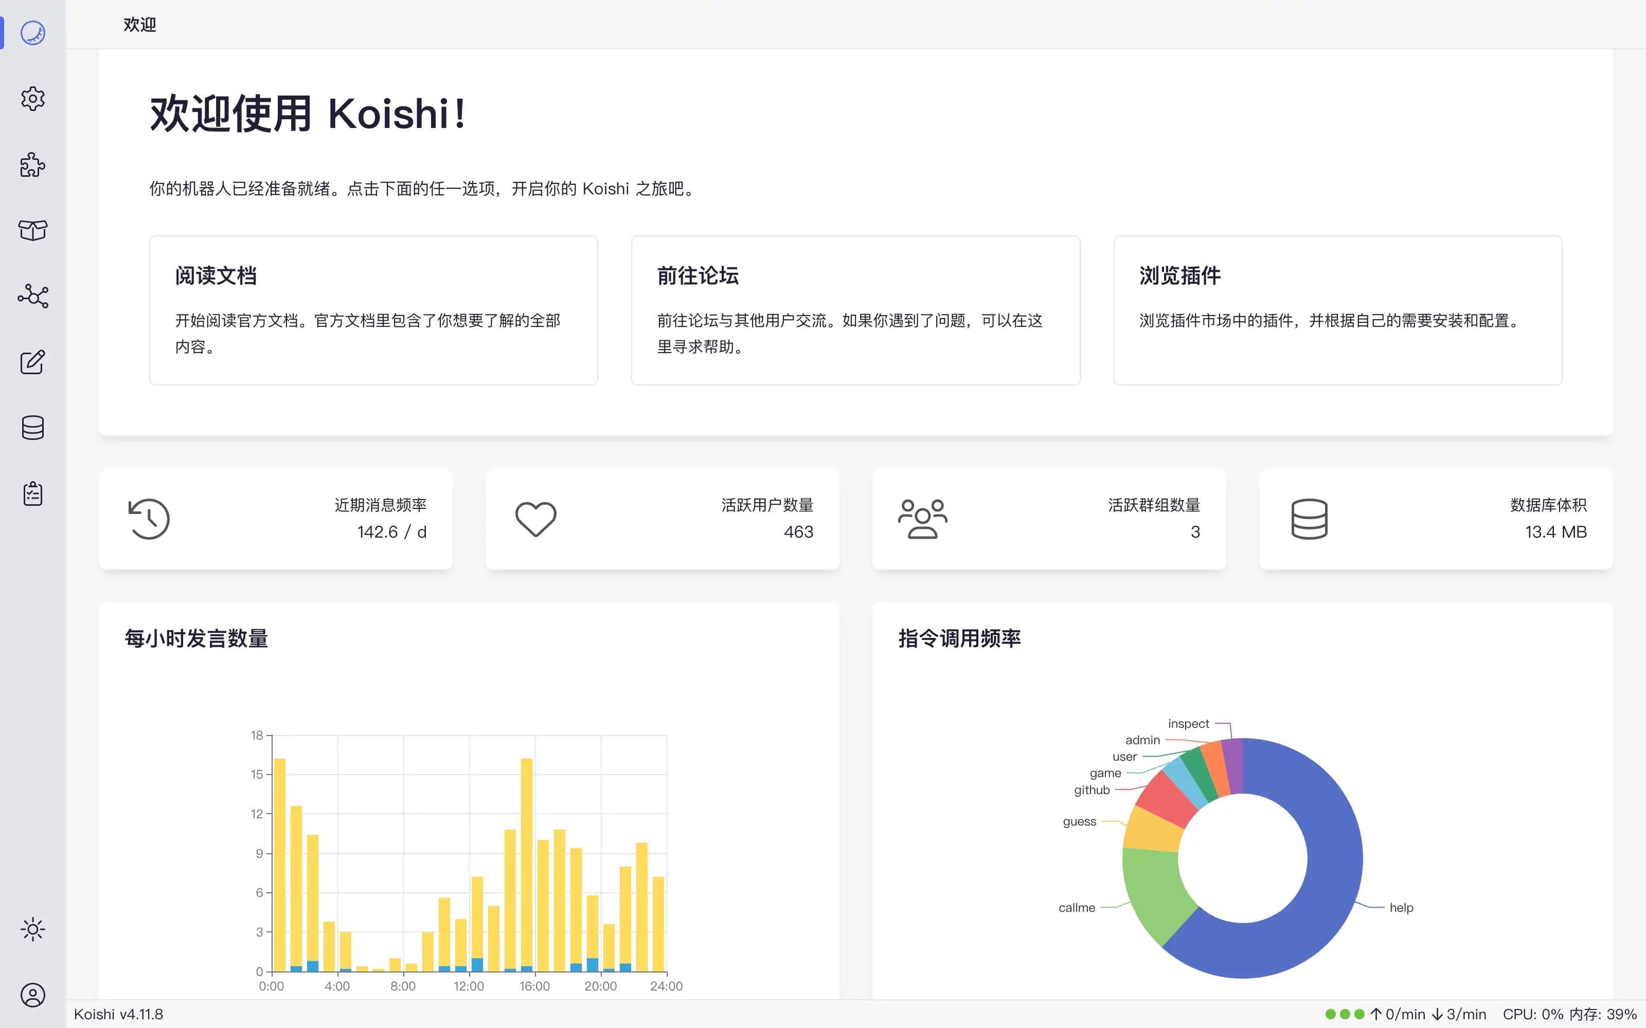Image resolution: width=1646 pixels, height=1028 pixels.
Task: Open the dependencies box icon
Action: click(x=32, y=230)
